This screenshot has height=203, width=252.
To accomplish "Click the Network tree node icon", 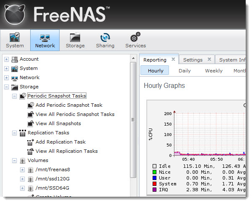I will 14,78.
